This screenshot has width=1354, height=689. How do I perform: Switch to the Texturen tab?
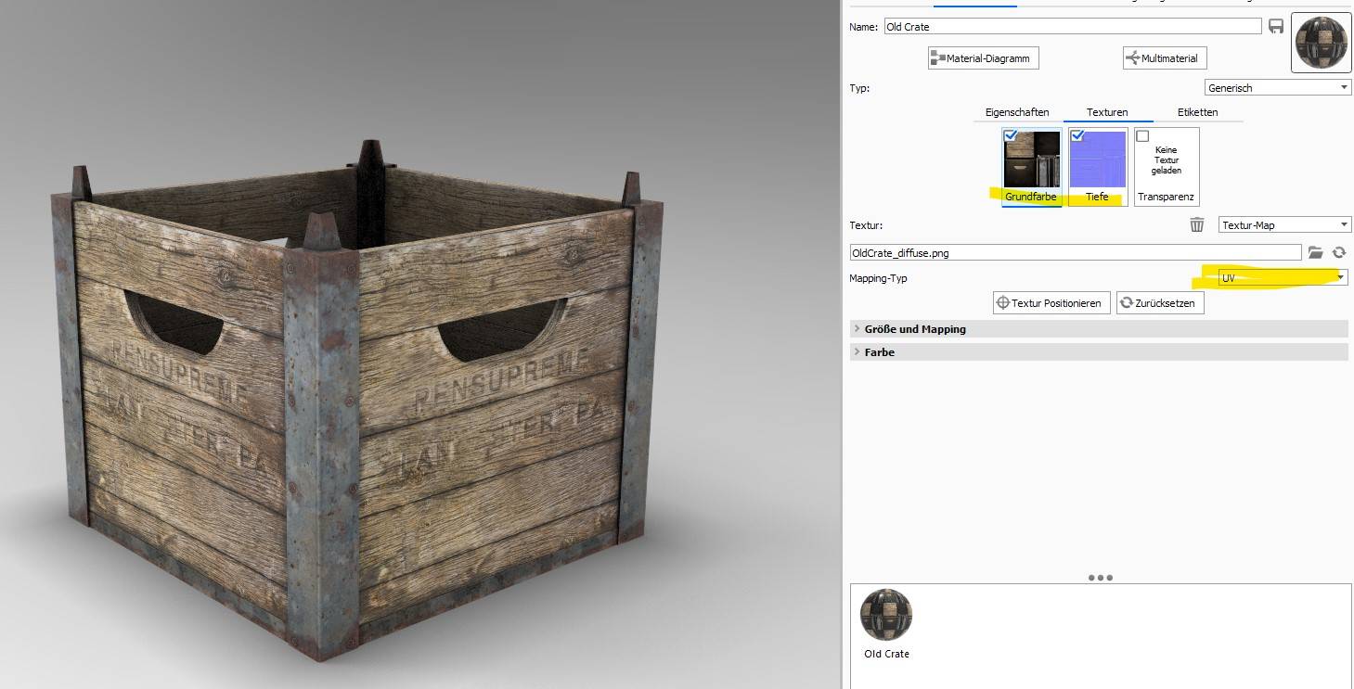[x=1107, y=112]
